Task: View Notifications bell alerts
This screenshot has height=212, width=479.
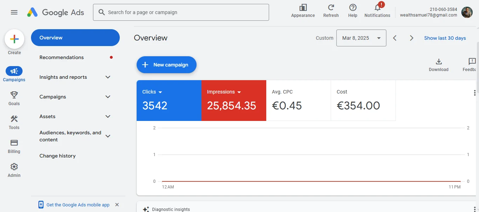Action: pyautogui.click(x=377, y=11)
